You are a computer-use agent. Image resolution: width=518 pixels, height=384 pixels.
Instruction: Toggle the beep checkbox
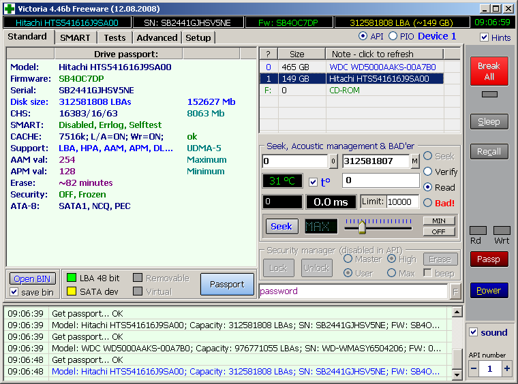pyautogui.click(x=427, y=273)
